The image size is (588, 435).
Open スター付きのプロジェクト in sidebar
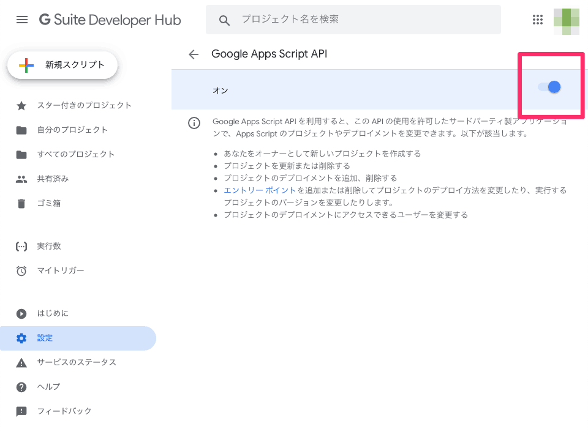click(x=84, y=105)
